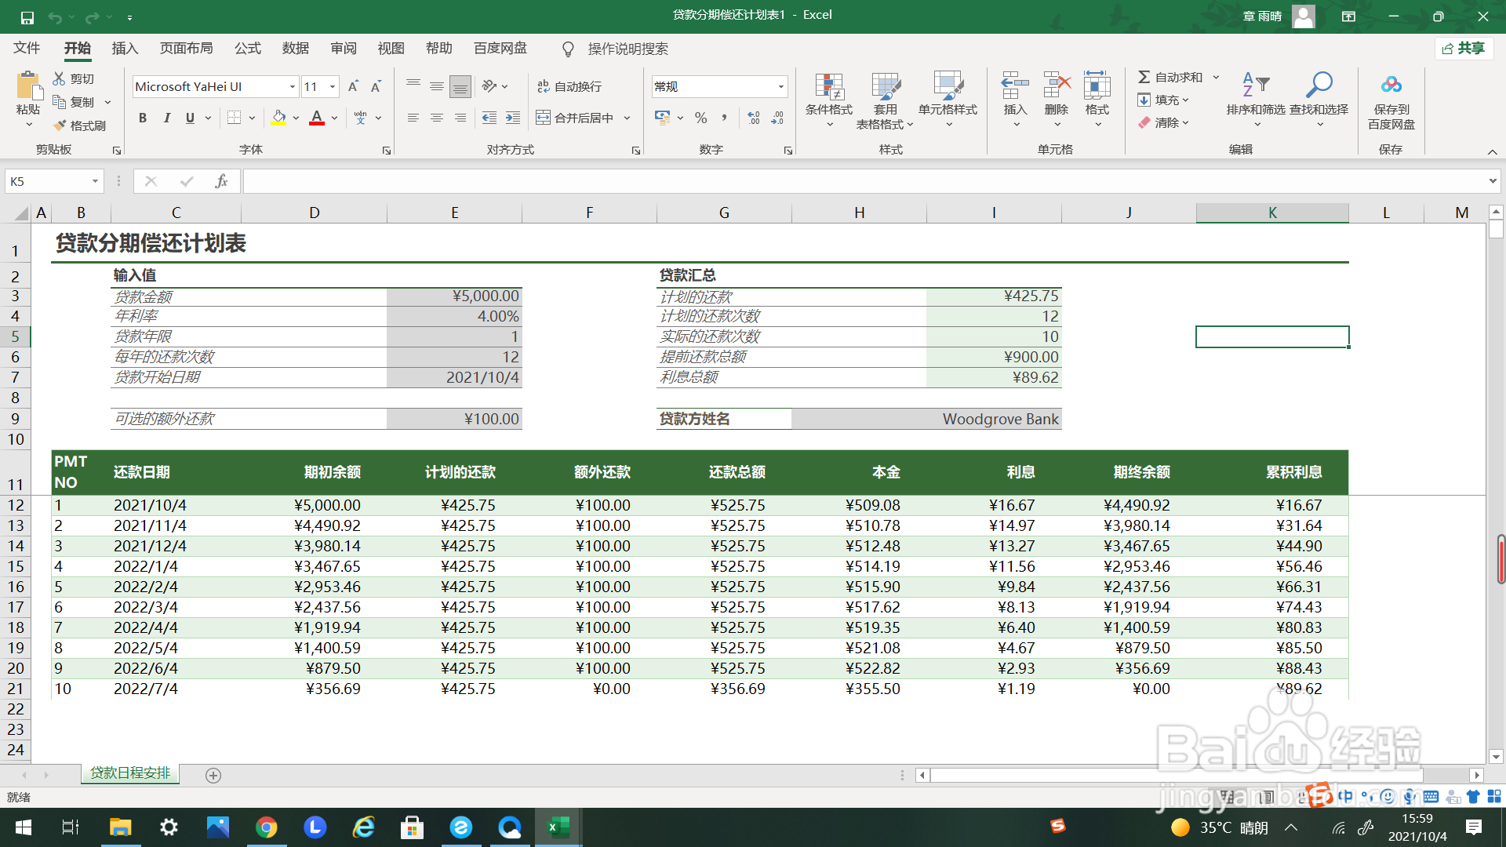This screenshot has height=847, width=1506.
Task: Click the Share button
Action: click(1464, 49)
